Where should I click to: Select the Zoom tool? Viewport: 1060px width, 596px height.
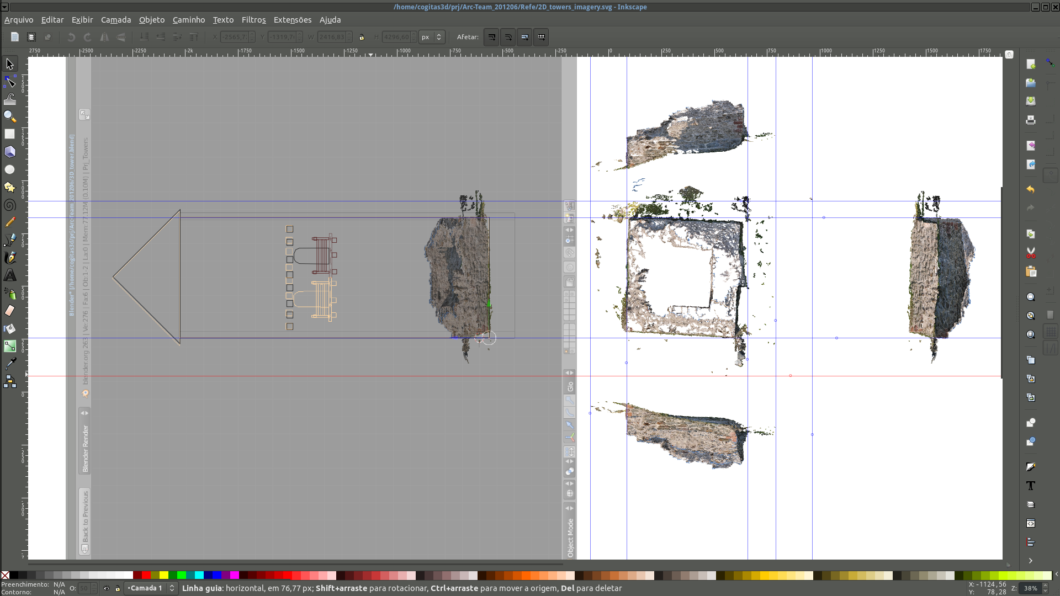pos(10,116)
